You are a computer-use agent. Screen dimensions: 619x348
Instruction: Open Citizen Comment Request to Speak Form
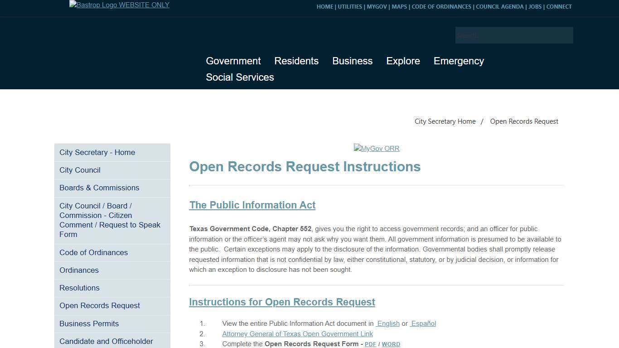click(x=110, y=220)
